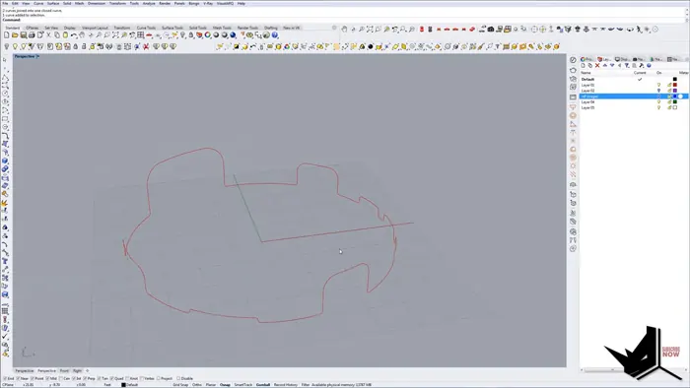
Task: Change Layer 01 red color swatch
Action: pos(675,85)
